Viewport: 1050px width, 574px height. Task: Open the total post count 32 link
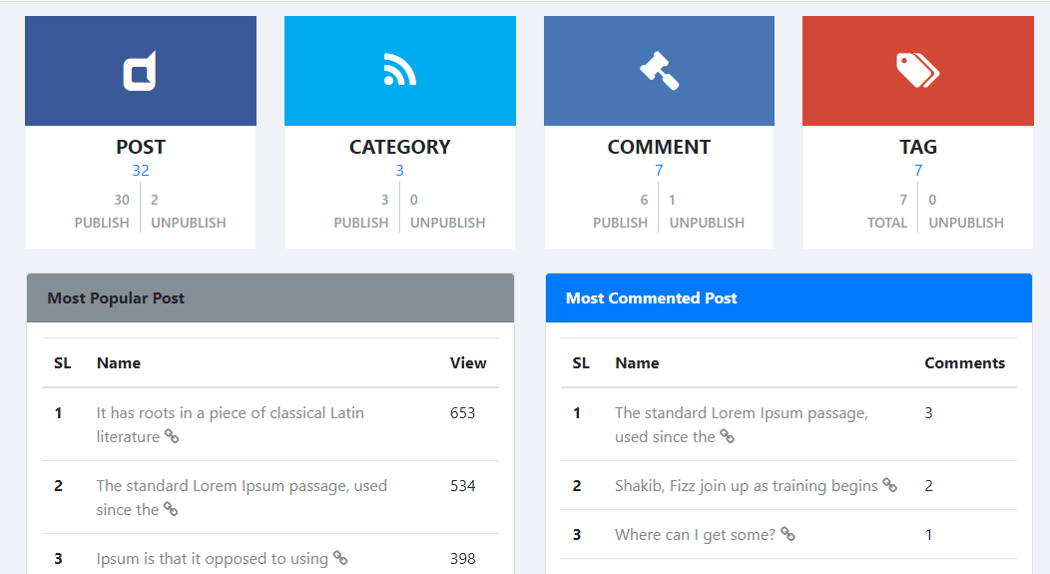141,171
